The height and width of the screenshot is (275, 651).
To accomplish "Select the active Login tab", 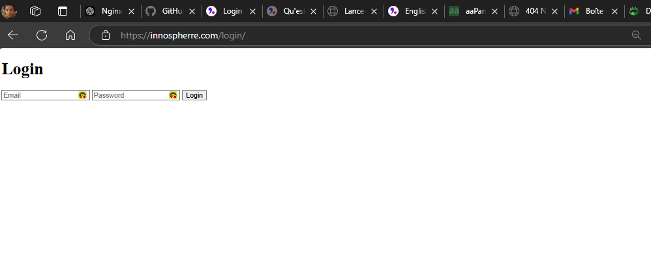I will (232, 11).
